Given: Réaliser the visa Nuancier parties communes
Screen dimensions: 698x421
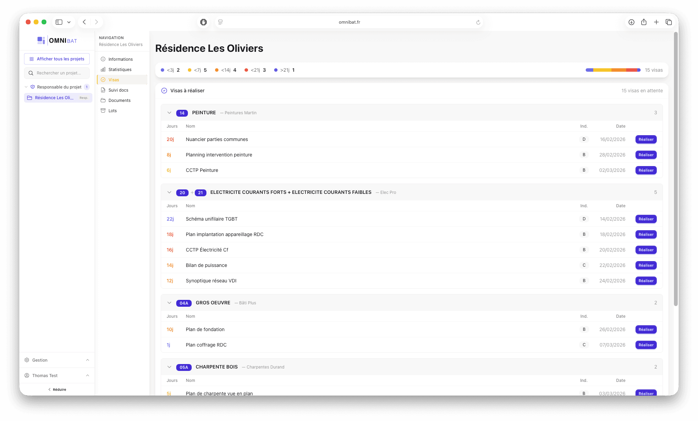Looking at the screenshot, I should click(x=646, y=139).
